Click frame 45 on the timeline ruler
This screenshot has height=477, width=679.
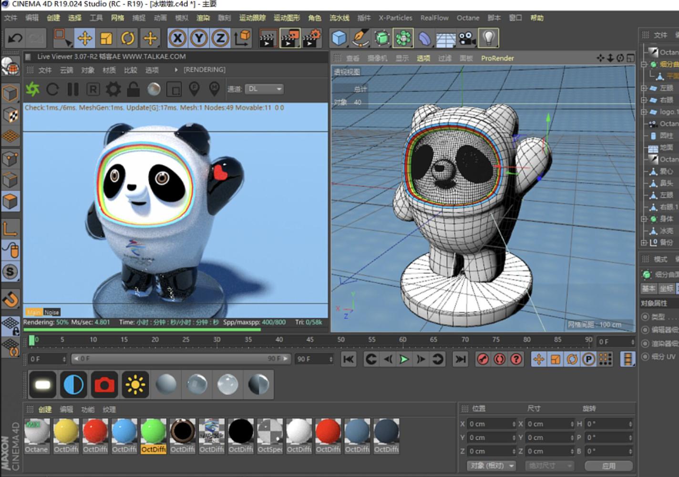(x=310, y=340)
